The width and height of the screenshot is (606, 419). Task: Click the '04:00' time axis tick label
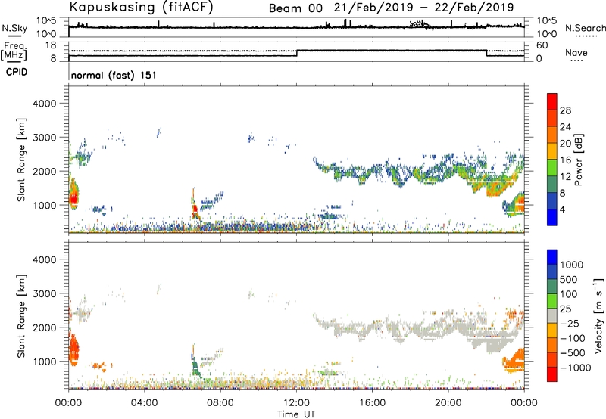point(145,403)
